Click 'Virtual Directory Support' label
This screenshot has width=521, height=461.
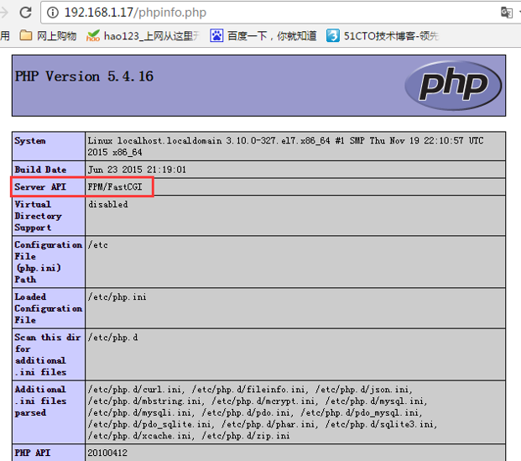[x=38, y=216]
